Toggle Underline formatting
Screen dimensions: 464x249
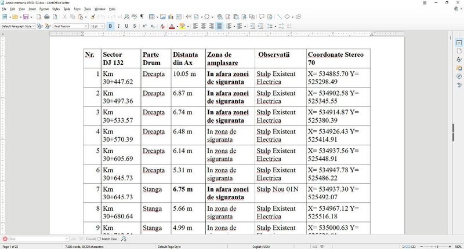(126, 26)
